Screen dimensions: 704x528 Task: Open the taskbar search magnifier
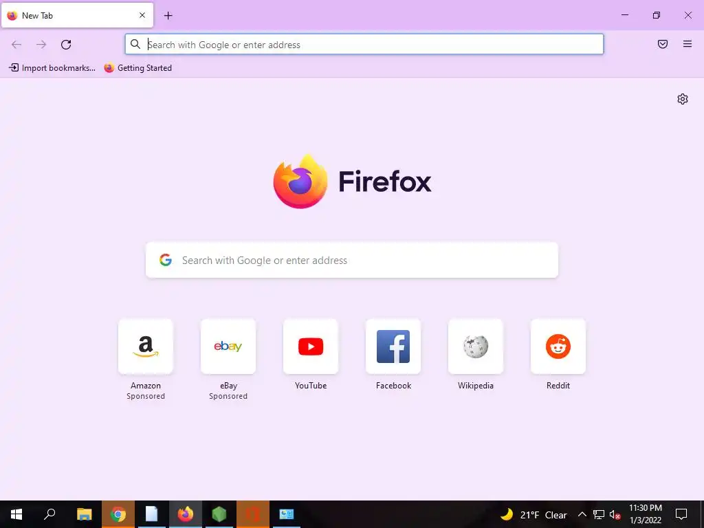click(x=49, y=514)
